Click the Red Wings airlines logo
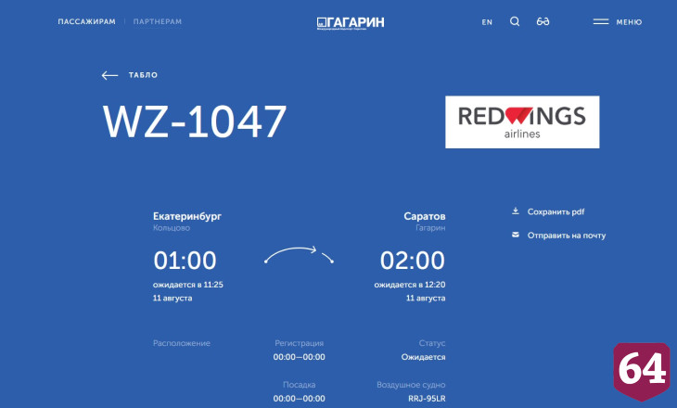 tap(522, 122)
